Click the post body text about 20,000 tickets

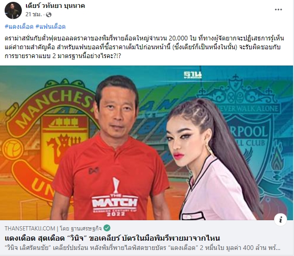pos(144,47)
